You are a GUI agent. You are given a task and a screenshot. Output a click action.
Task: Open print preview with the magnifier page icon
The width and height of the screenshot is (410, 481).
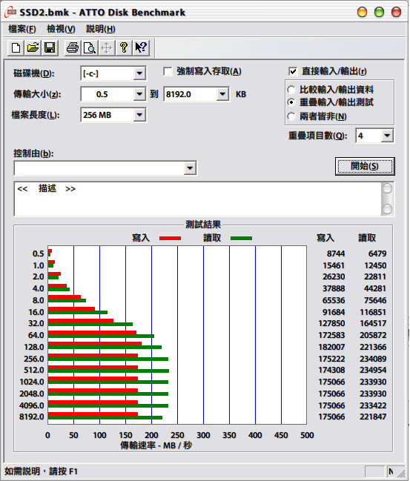pos(90,48)
